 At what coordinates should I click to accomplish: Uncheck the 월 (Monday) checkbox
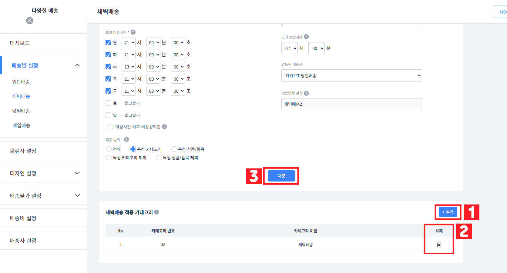click(108, 42)
